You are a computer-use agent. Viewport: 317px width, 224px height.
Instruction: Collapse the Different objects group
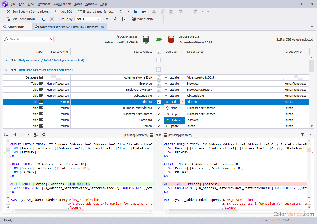(6, 70)
